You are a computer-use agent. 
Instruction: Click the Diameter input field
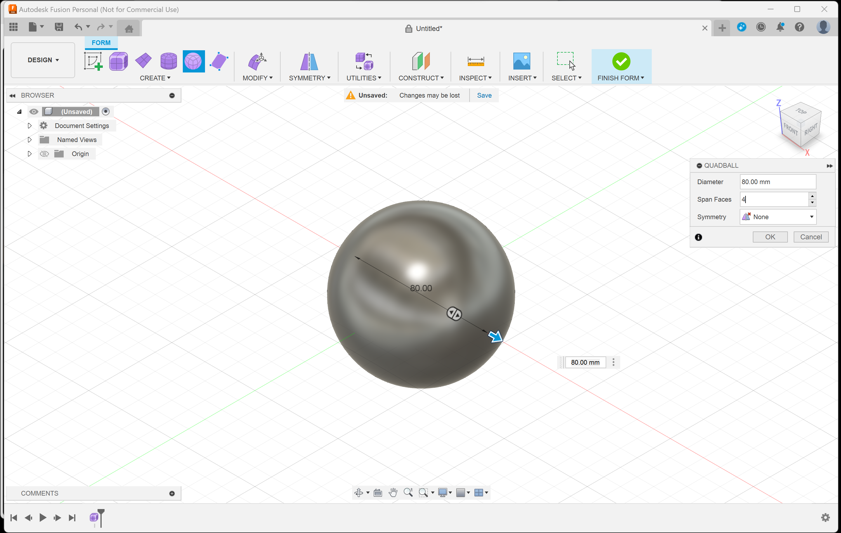778,182
